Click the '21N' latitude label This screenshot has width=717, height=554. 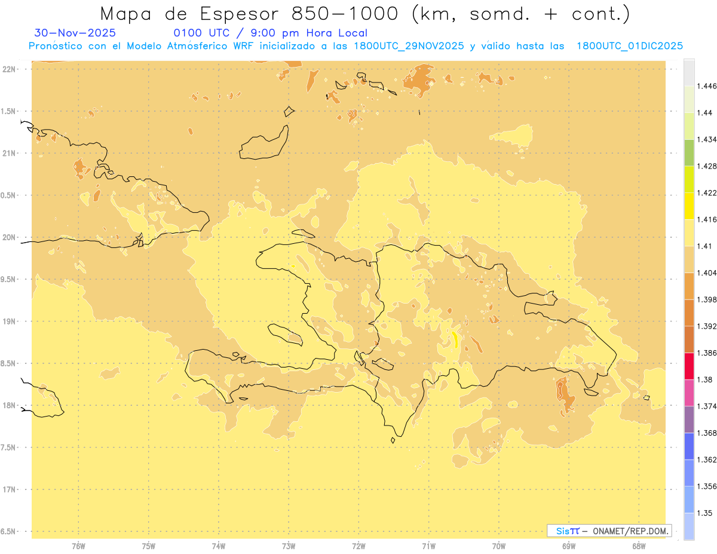click(x=9, y=153)
